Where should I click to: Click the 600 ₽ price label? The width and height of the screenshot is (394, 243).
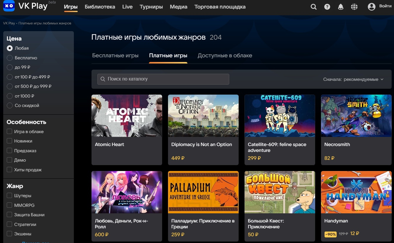click(x=102, y=234)
